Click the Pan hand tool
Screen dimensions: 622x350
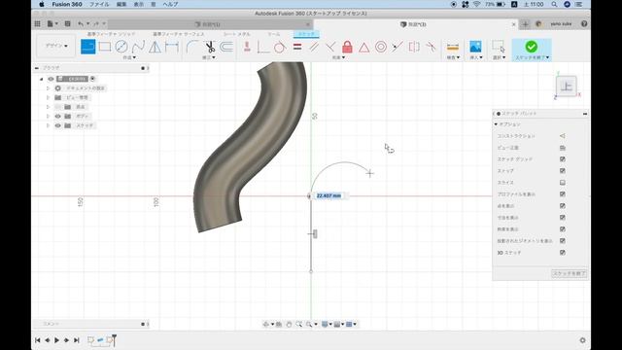[x=289, y=324]
